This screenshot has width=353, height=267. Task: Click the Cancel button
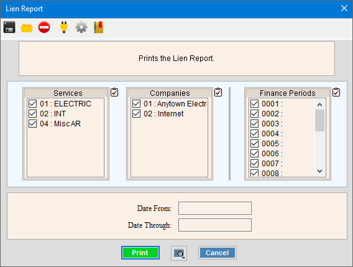point(218,253)
